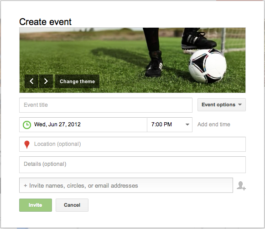Click the red location pin icon
The height and width of the screenshot is (229, 265).
coord(27,144)
